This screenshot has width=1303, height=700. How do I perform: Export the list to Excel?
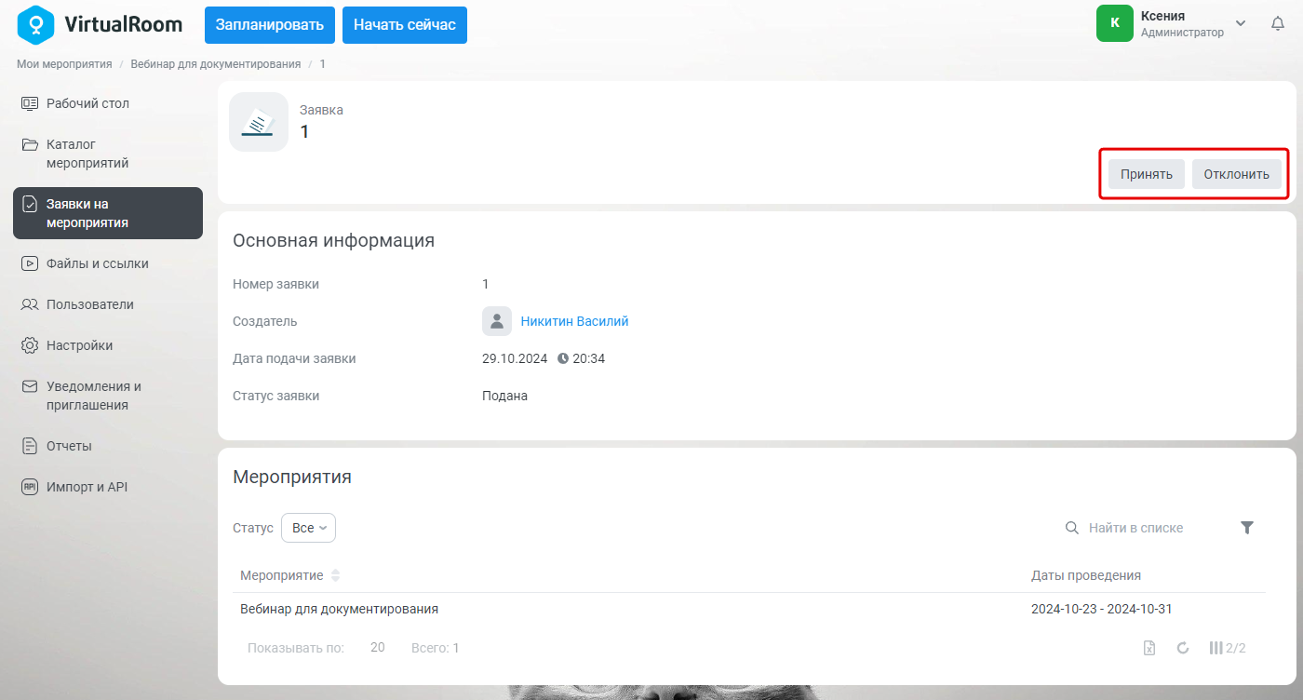1149,648
